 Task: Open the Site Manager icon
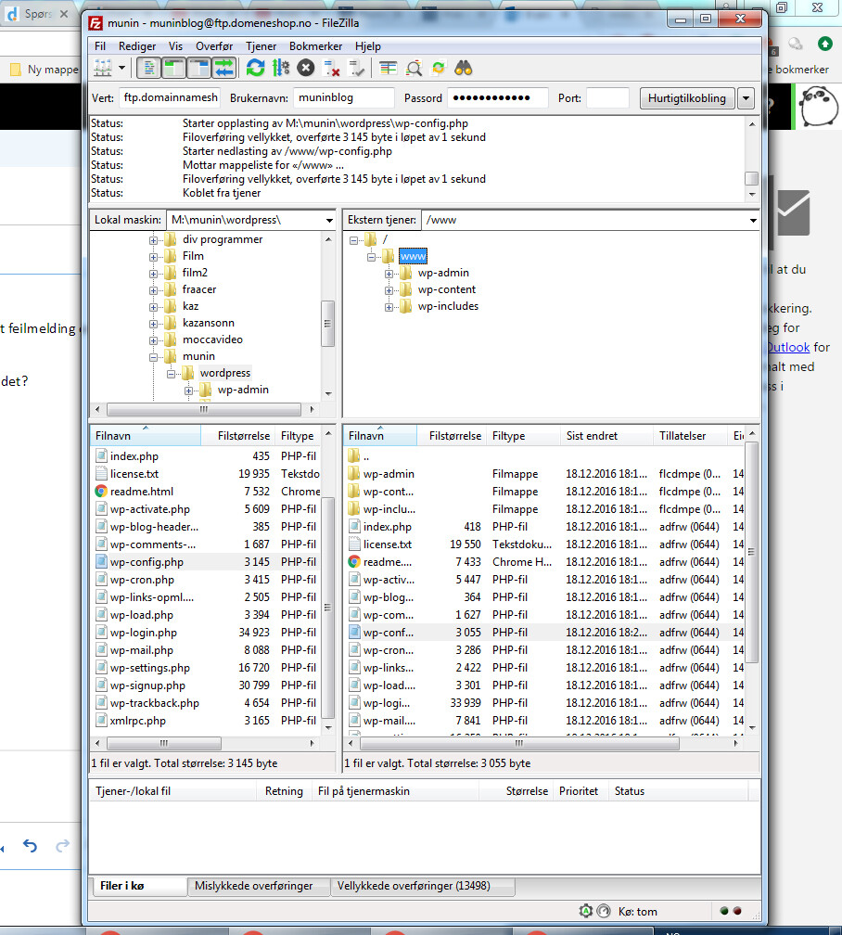click(103, 68)
